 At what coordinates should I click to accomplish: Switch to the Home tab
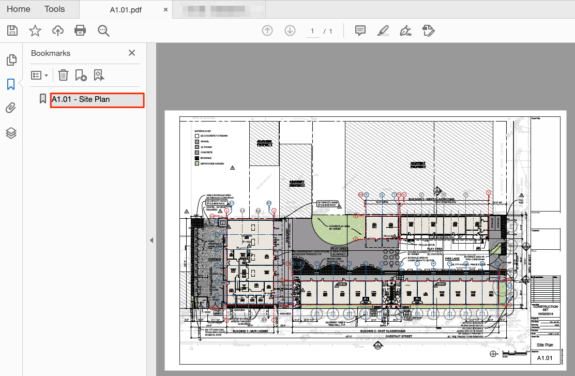point(19,9)
